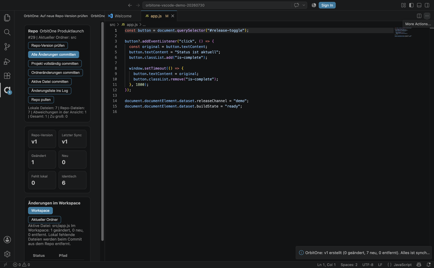Click the Geändert count card
Viewport: 434px width, 268px height.
42,159
